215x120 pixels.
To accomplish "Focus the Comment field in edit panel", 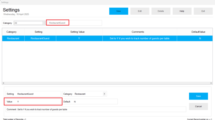I will [x=96, y=109].
